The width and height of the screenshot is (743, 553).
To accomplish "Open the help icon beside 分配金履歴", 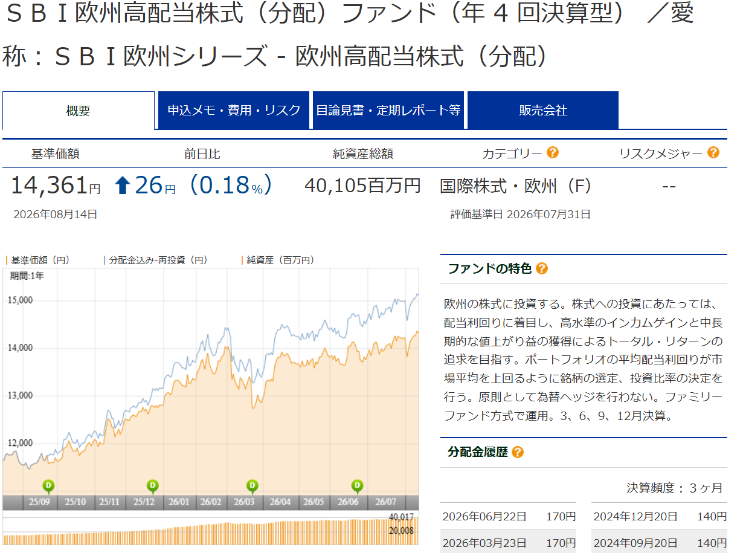I will 517,452.
